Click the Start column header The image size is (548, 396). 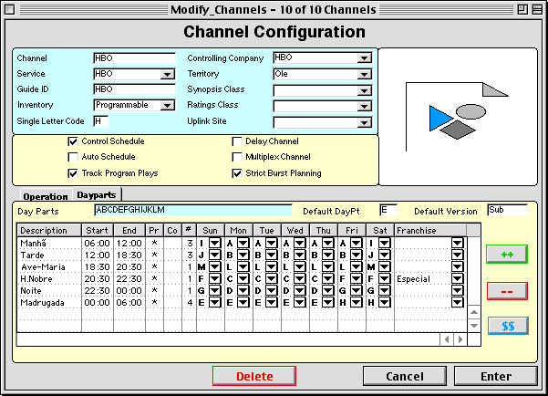98,231
